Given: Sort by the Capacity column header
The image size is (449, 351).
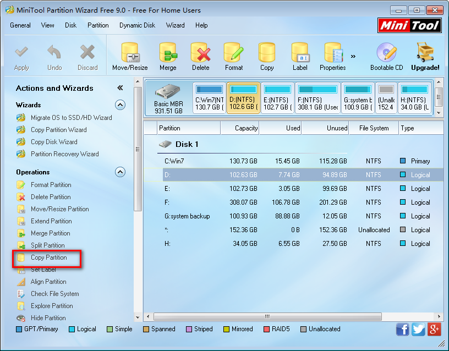Looking at the screenshot, I should (x=240, y=128).
